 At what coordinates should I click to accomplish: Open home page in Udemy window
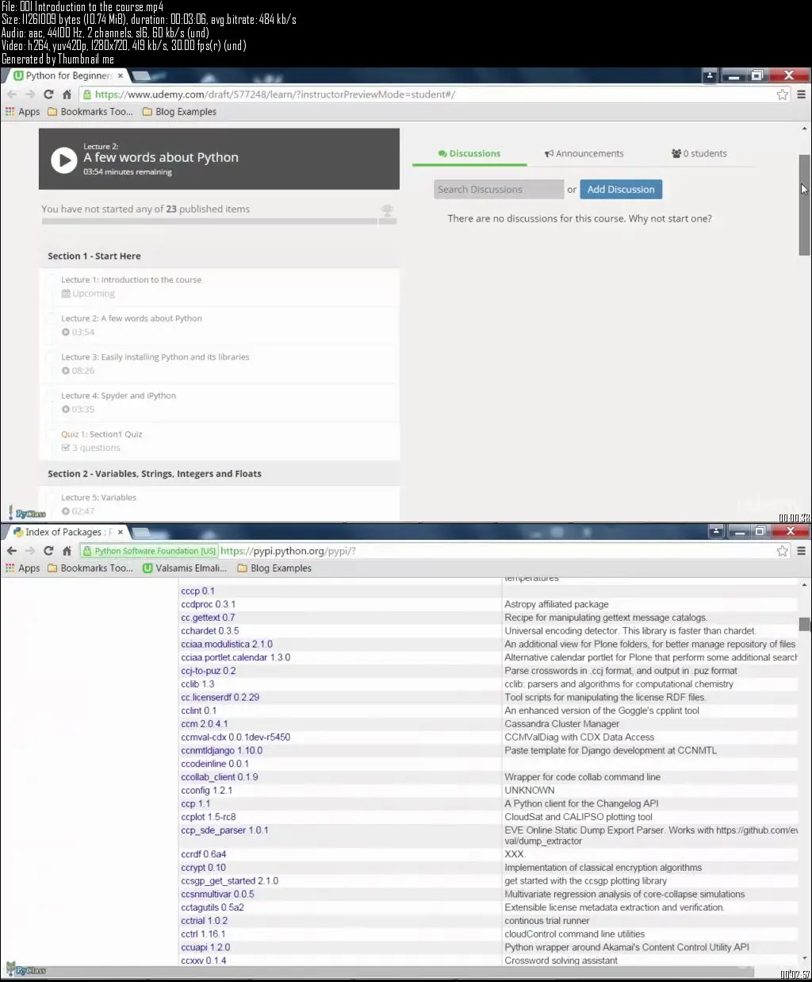(67, 94)
